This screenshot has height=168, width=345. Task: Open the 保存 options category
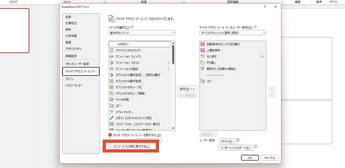(x=81, y=30)
